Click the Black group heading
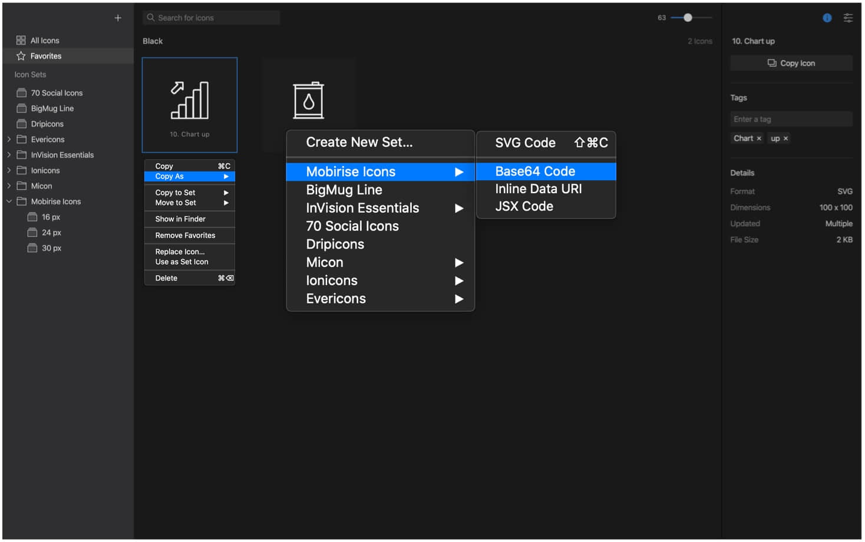This screenshot has height=542, width=865. [153, 41]
